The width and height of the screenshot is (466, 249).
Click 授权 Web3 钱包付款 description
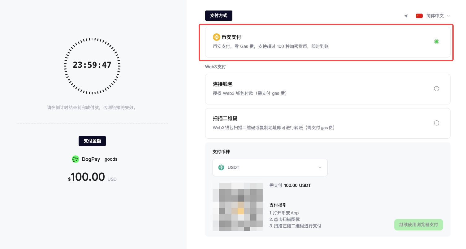[250, 93]
